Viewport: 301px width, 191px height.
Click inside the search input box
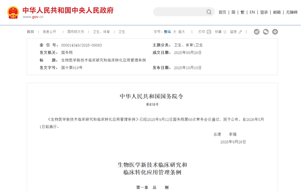[x=181, y=12]
